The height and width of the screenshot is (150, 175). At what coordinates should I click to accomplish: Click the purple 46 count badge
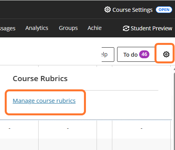click(144, 54)
